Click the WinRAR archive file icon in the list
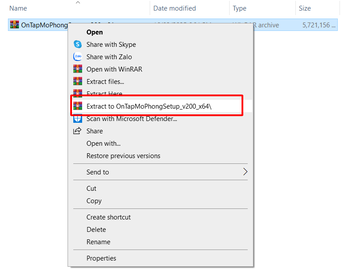The height and width of the screenshot is (280, 355). (x=15, y=24)
